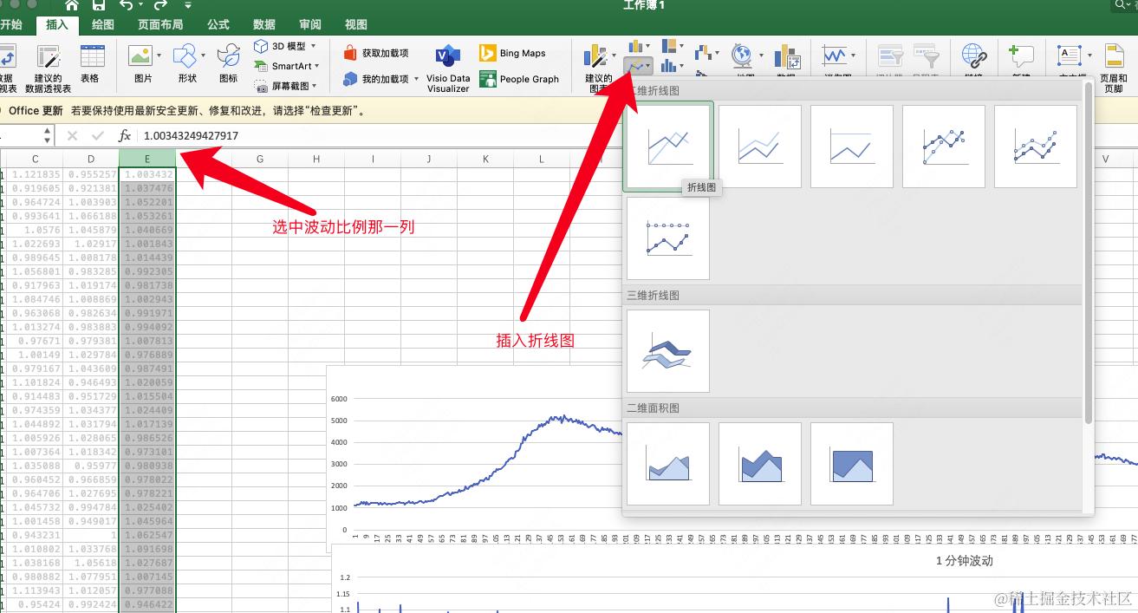The width and height of the screenshot is (1138, 613).
Task: Switch to the 公式 tab
Action: [x=218, y=25]
